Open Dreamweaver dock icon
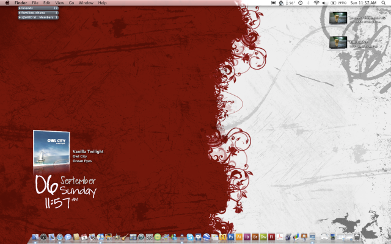Screen dimensions: 391x244 (x=263, y=237)
